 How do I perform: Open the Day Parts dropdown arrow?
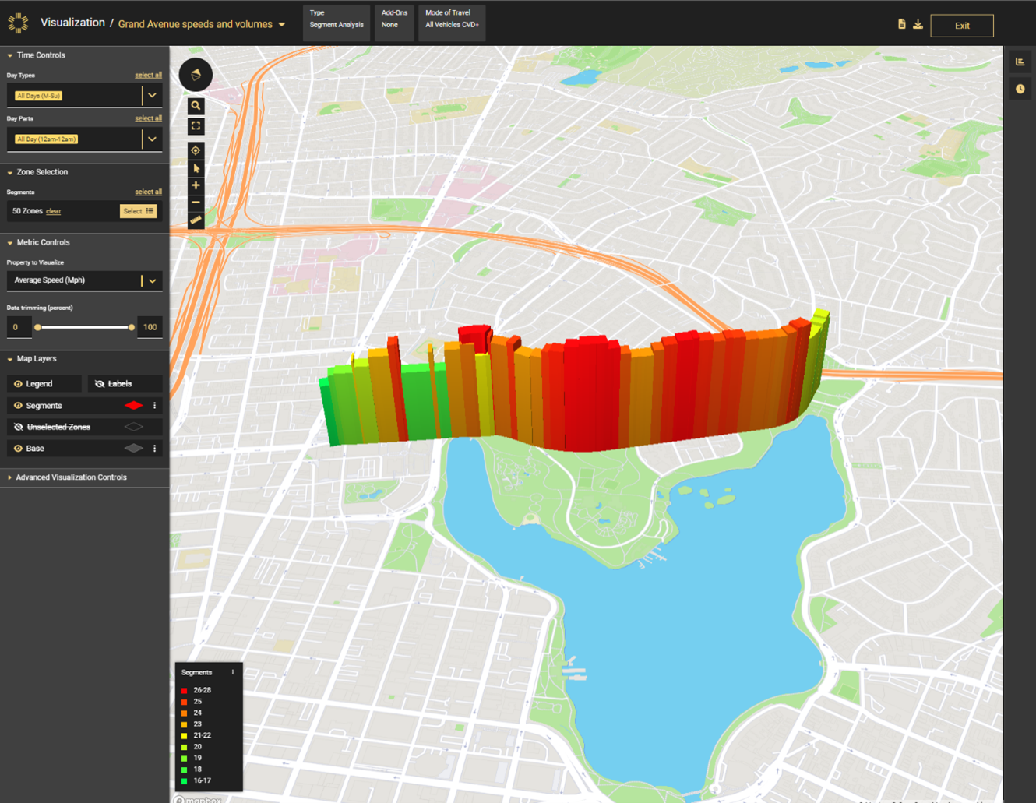[x=152, y=139]
